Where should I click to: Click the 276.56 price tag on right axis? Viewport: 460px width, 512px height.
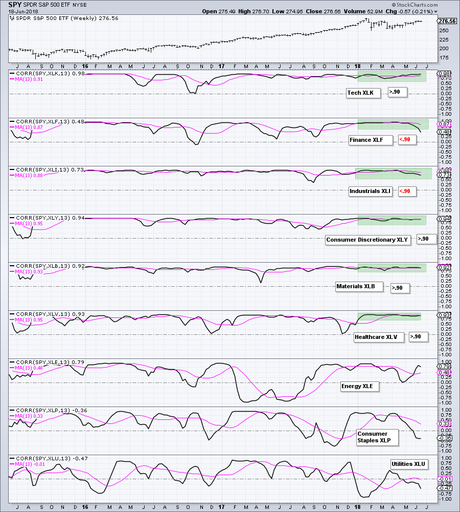tap(447, 21)
